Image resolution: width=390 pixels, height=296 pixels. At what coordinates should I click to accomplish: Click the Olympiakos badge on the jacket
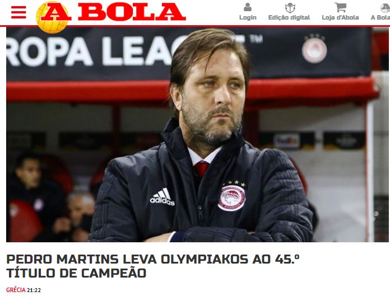pos(231,196)
